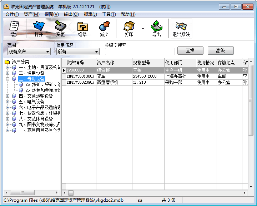Click the 导出 (Export) toolbar icon
This screenshot has width=257, height=206.
pyautogui.click(x=156, y=29)
